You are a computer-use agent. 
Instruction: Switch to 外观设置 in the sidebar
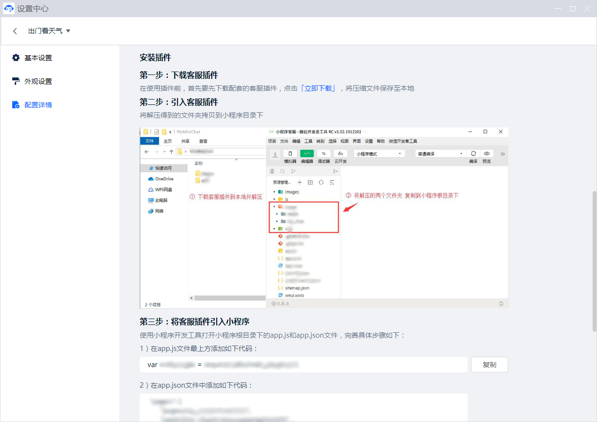click(38, 81)
